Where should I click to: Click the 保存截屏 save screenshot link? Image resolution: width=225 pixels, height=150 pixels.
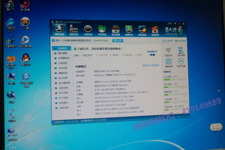coord(180,41)
